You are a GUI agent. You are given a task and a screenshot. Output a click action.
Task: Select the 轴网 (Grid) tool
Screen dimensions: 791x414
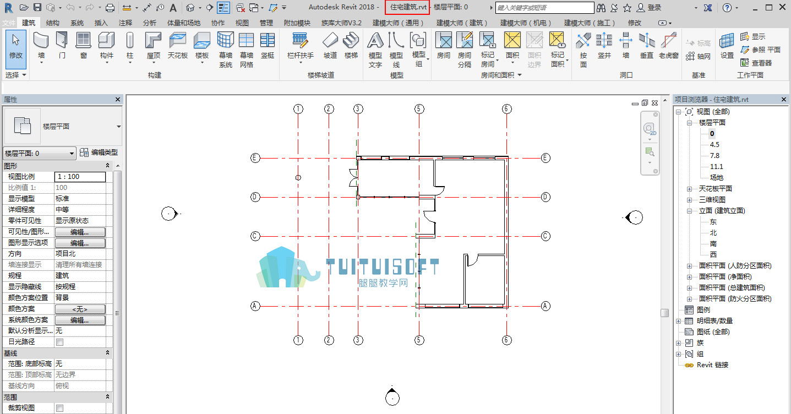(x=699, y=56)
